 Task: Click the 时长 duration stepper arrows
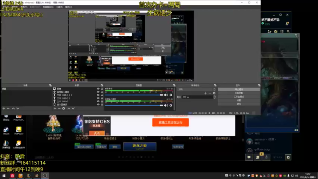215,97
